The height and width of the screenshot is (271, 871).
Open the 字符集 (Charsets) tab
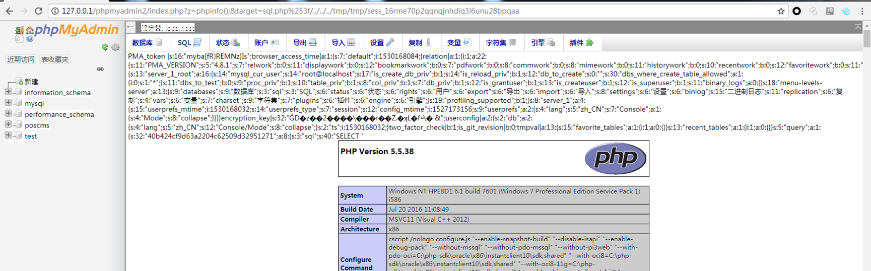(501, 43)
